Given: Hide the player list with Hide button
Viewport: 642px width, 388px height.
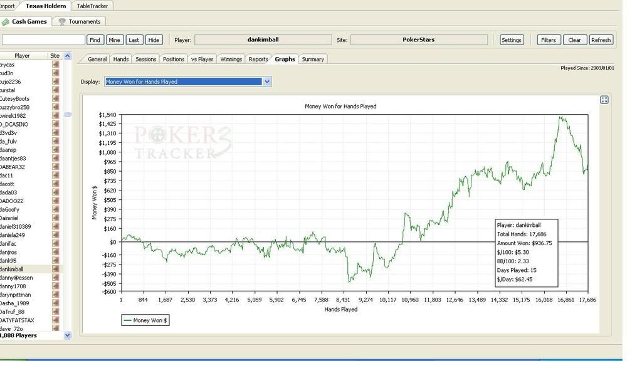Looking at the screenshot, I should 154,39.
